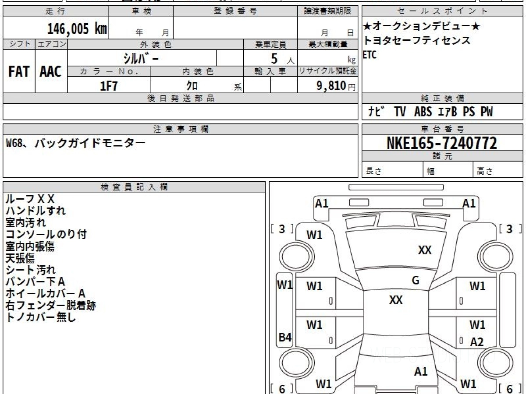Select the interior color value クロ
This screenshot has width=526, height=394.
(x=192, y=85)
